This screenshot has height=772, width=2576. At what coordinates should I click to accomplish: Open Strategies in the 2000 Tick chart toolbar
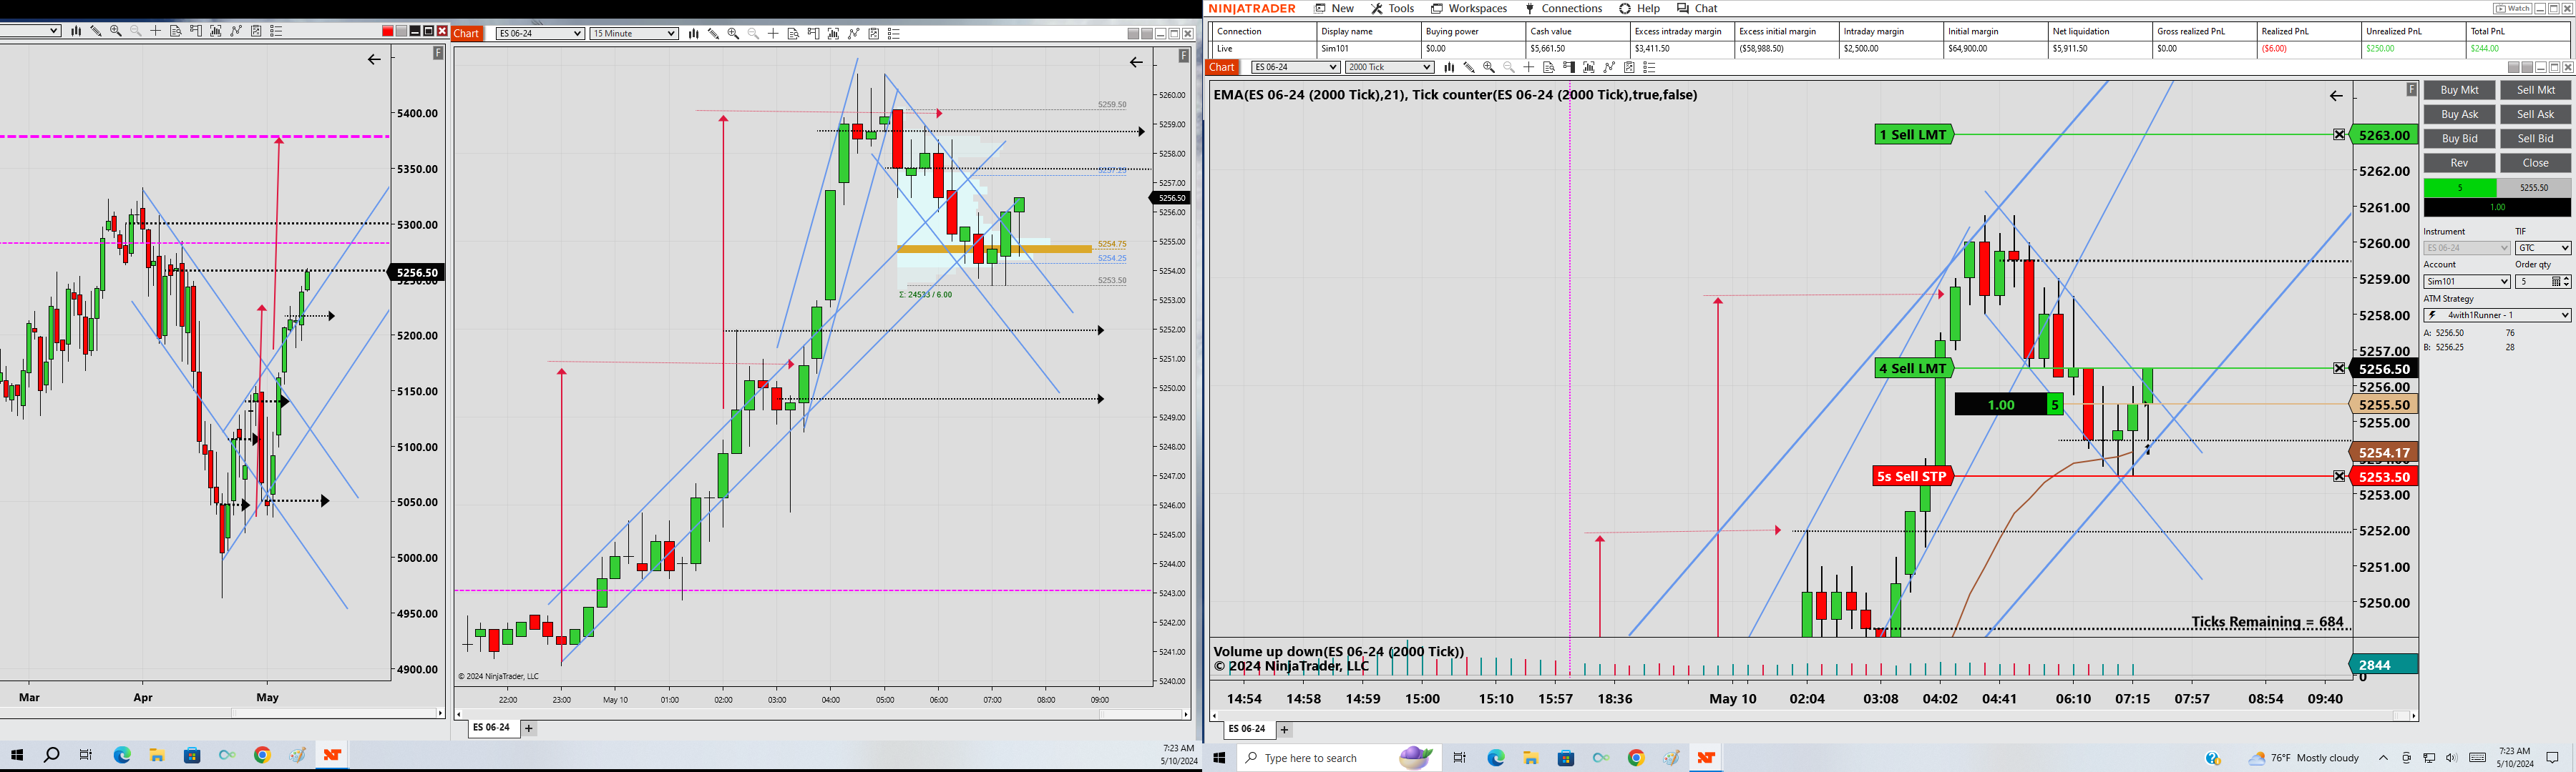[1629, 67]
